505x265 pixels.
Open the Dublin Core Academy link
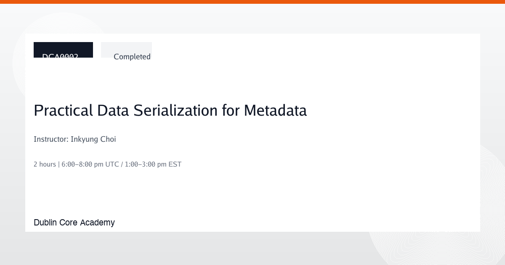tap(74, 223)
